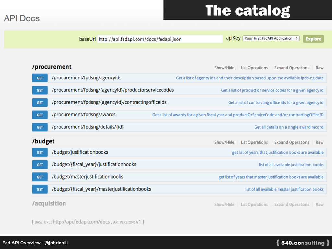Open /procurement/fpdsng/agencyids path
Image resolution: width=332 pixels, height=249 pixels.
point(87,78)
